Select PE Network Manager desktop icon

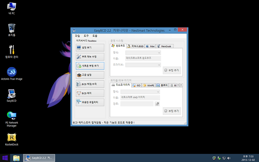(12, 119)
